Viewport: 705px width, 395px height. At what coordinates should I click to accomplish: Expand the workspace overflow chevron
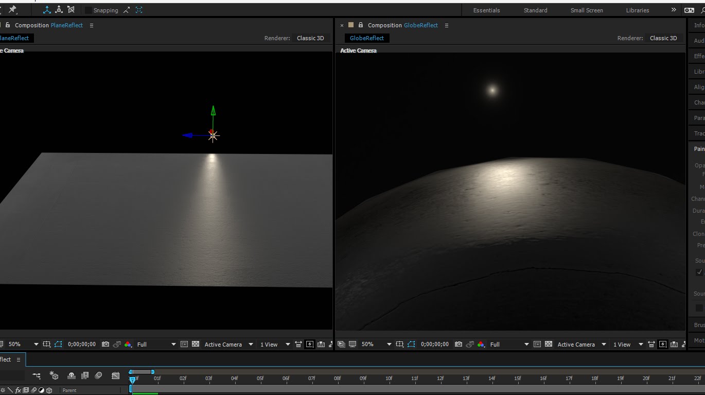(674, 10)
